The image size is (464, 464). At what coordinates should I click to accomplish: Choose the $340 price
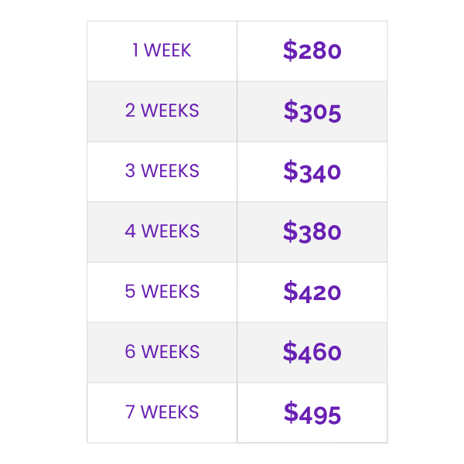(312, 172)
